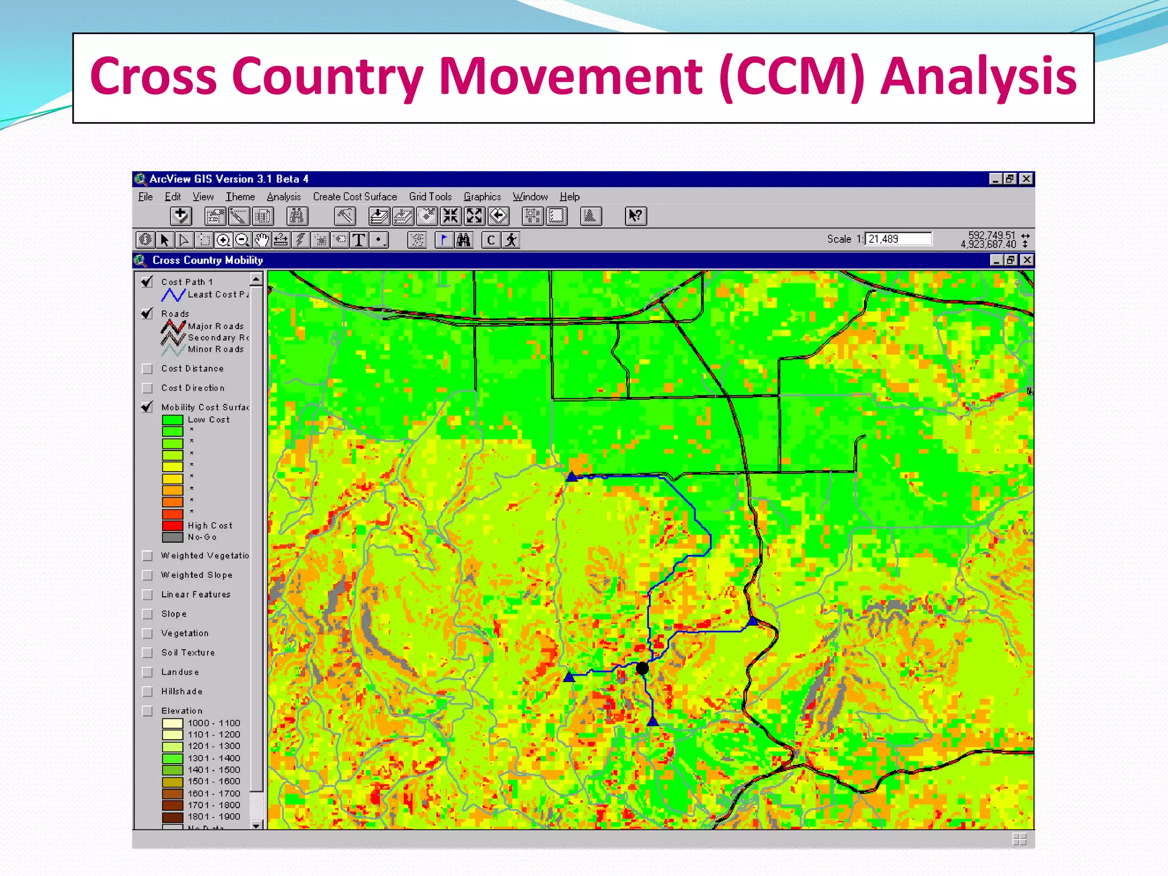Select the Elevation theme name

(182, 711)
